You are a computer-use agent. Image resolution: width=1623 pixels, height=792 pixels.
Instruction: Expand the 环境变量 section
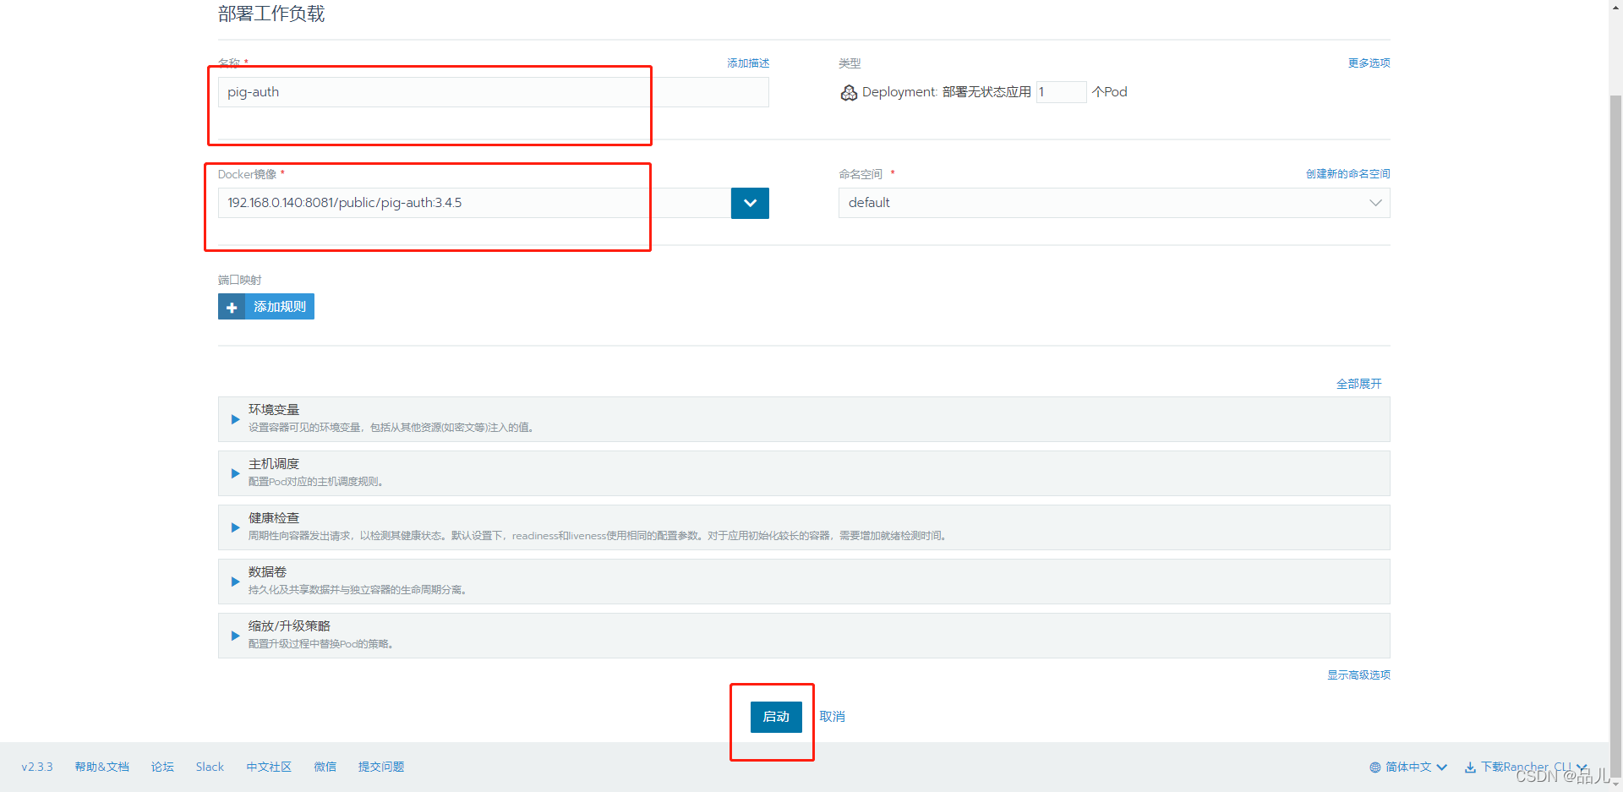point(804,419)
